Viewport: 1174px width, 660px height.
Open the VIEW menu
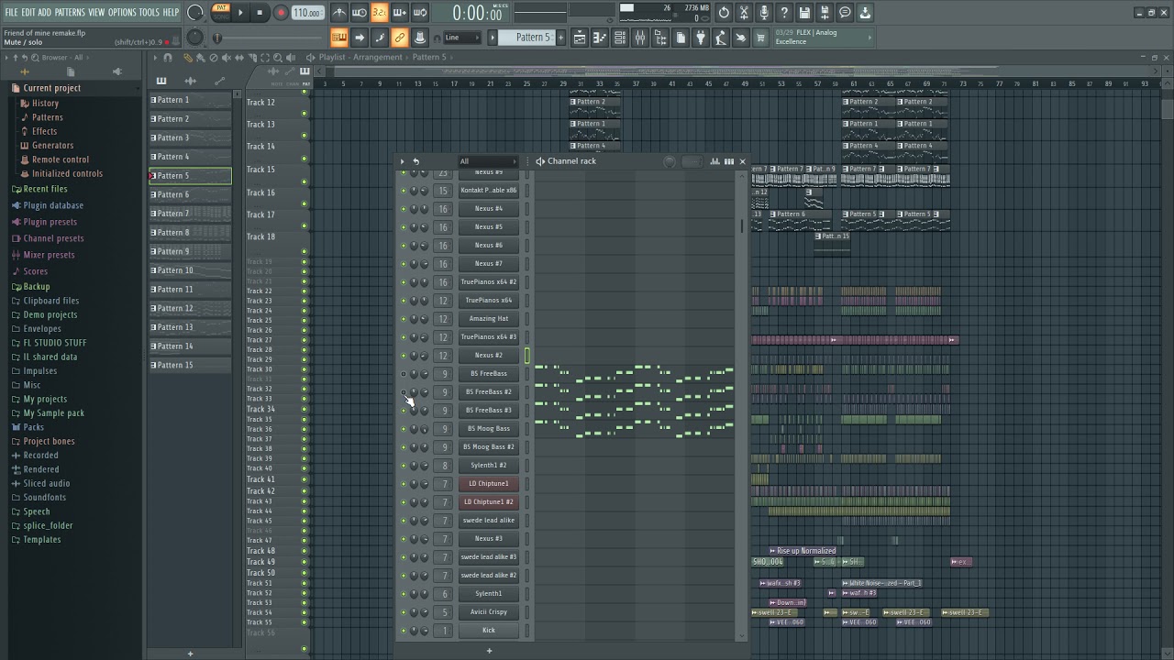(x=96, y=12)
